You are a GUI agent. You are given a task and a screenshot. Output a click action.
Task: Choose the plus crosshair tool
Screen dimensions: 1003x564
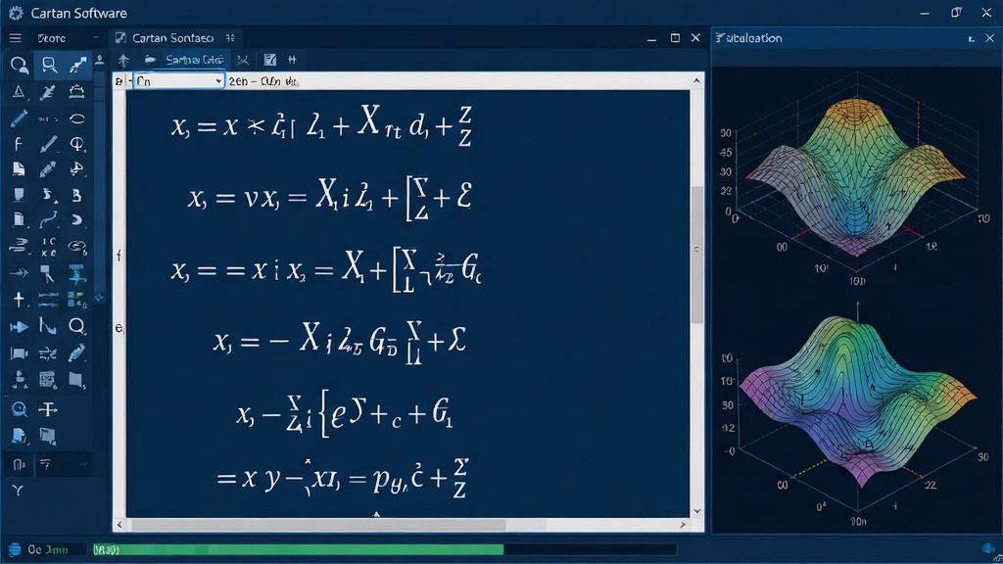coord(19,300)
